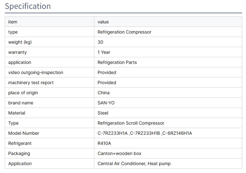Click the 'SAN-YO' brand name value

coord(106,103)
